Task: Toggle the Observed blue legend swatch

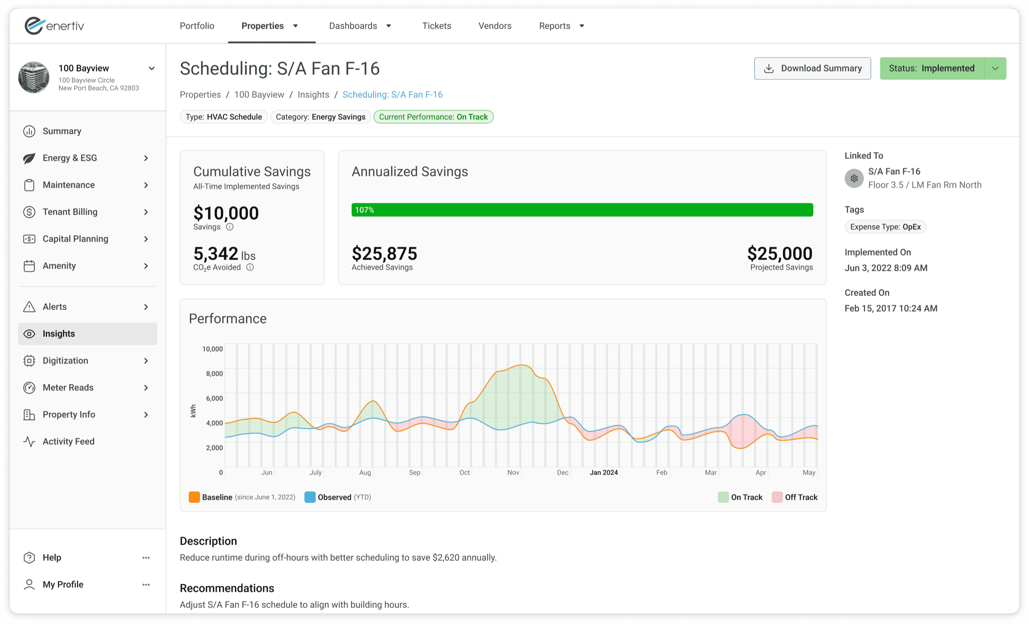Action: (x=310, y=497)
